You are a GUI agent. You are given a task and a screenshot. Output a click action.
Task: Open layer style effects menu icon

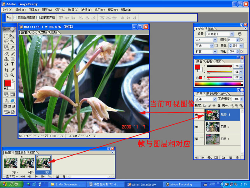coord(209,158)
